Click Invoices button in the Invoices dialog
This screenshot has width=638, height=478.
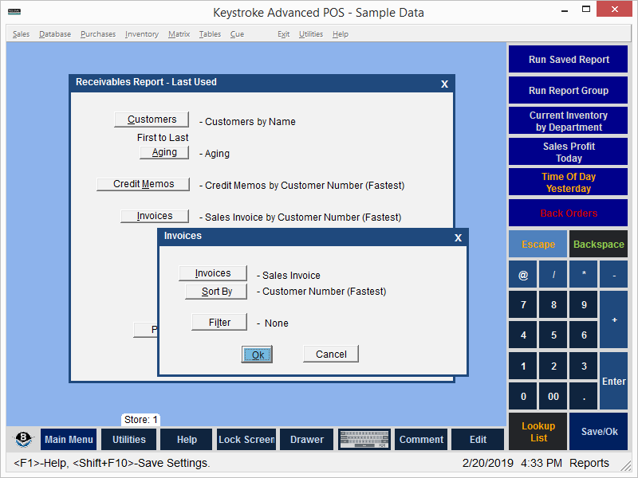pyautogui.click(x=213, y=273)
